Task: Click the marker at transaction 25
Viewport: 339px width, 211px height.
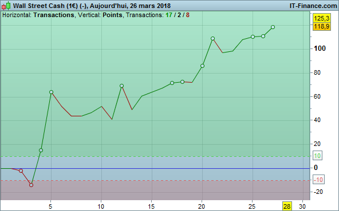Action: tap(253, 37)
